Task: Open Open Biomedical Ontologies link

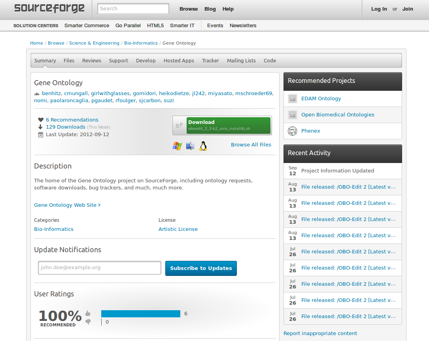Action: [x=338, y=115]
